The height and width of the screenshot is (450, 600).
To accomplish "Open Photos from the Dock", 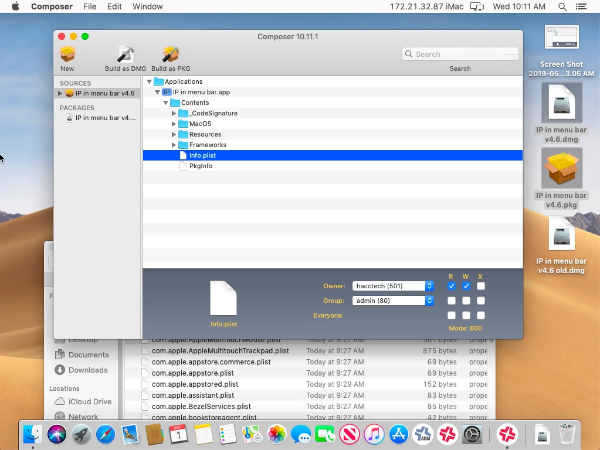I will 277,434.
